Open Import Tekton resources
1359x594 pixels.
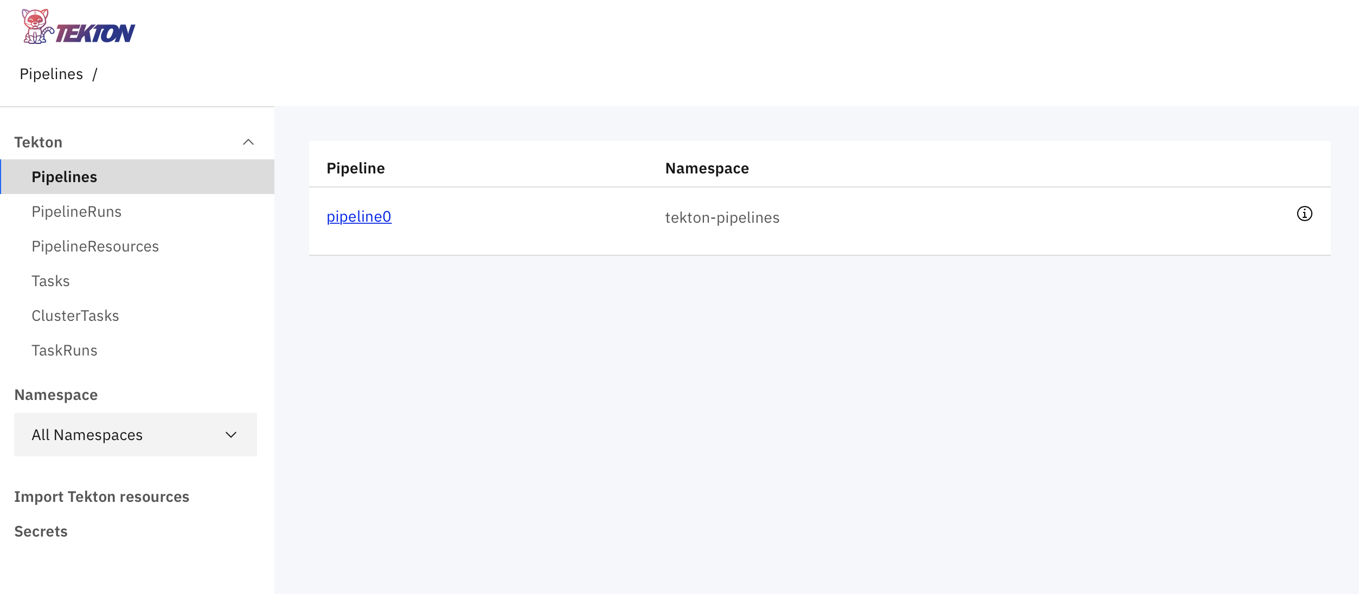[x=102, y=496]
